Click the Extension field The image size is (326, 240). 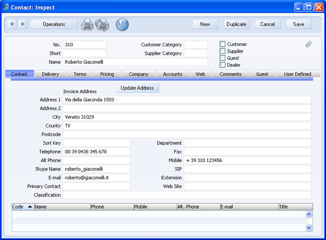(x=248, y=178)
